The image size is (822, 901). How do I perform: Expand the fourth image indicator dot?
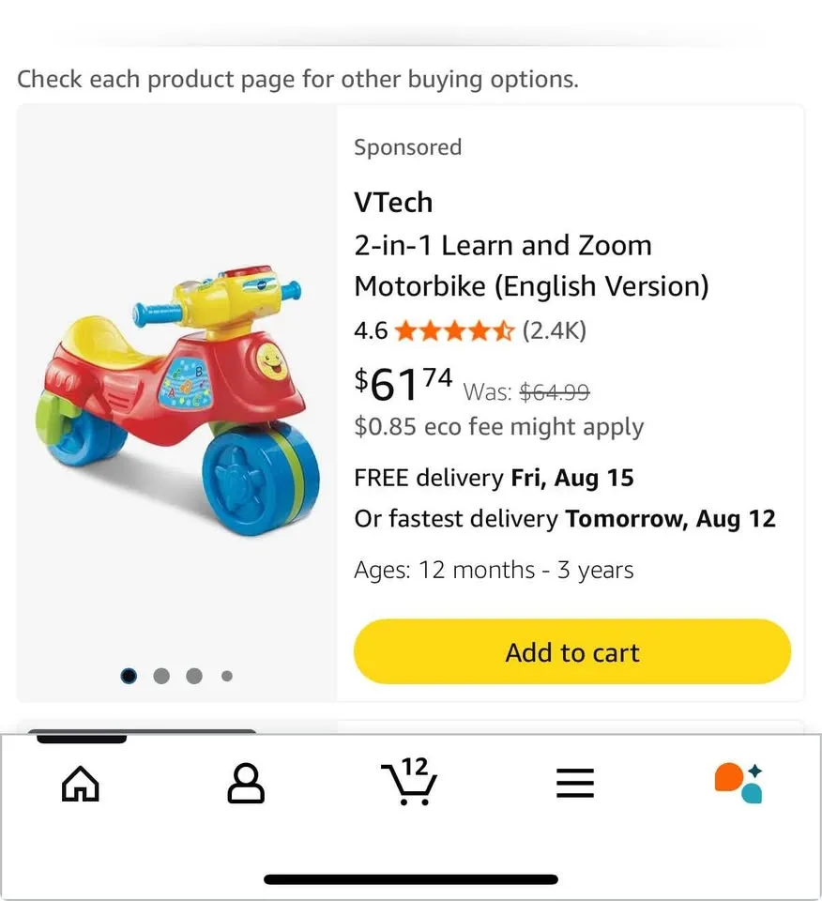[226, 676]
